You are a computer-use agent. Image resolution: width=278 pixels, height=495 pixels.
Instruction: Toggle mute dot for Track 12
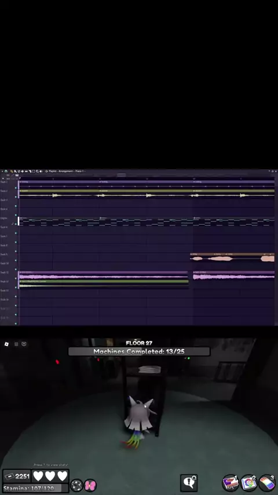16,287
